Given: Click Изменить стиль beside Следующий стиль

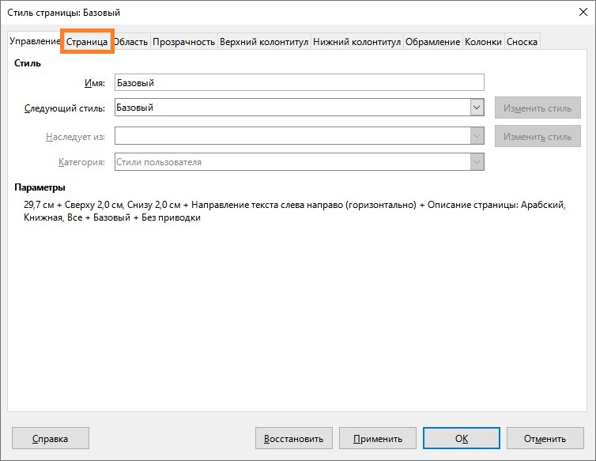Looking at the screenshot, I should tap(538, 108).
